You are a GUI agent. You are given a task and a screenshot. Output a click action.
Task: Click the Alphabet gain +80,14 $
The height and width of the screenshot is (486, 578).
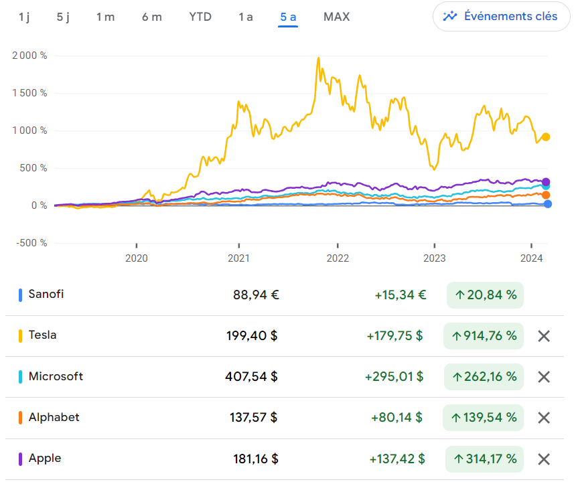pos(396,418)
